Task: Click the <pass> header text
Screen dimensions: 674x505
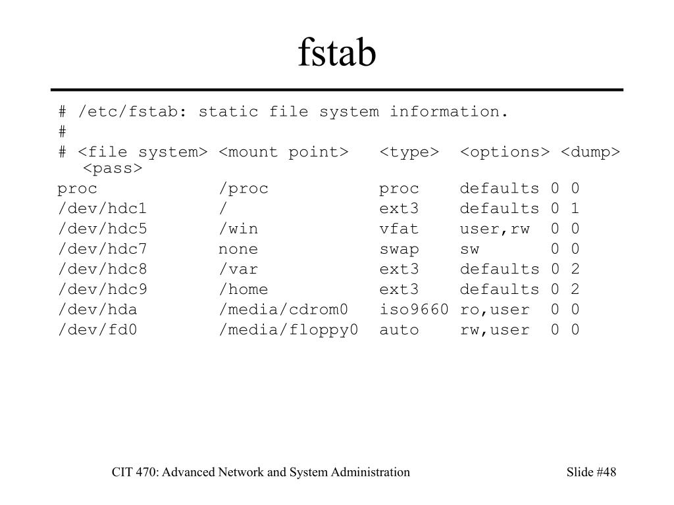Action: (x=113, y=168)
